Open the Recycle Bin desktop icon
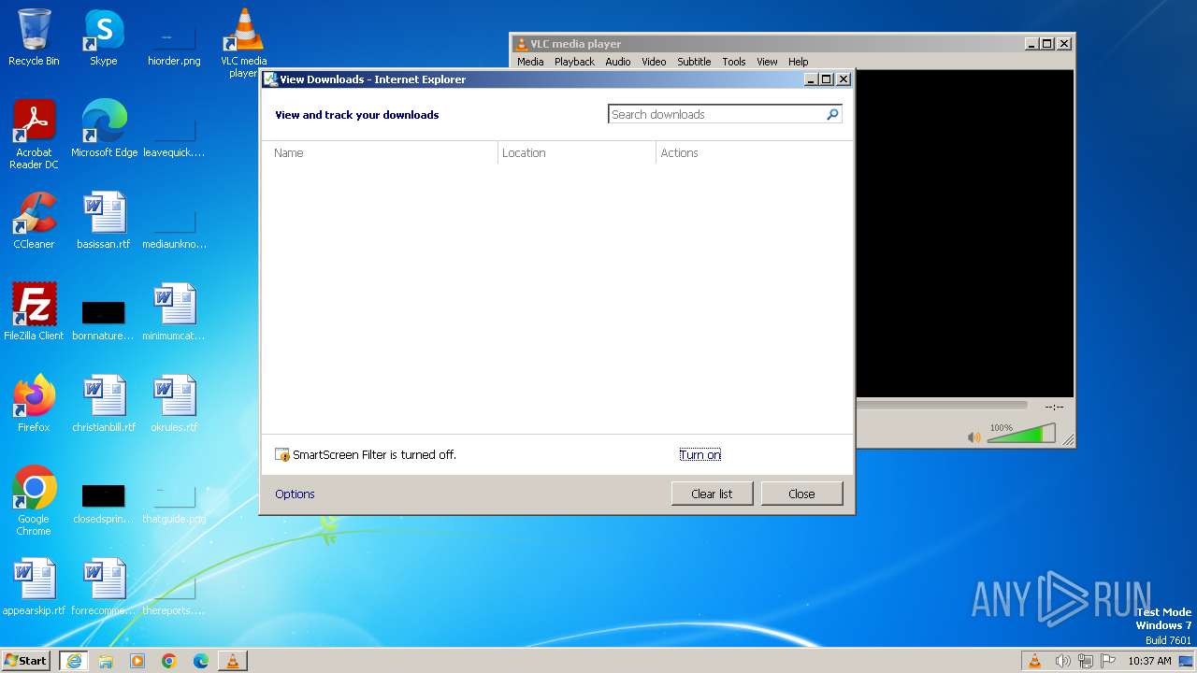Screen dimensions: 1197x673 34,37
